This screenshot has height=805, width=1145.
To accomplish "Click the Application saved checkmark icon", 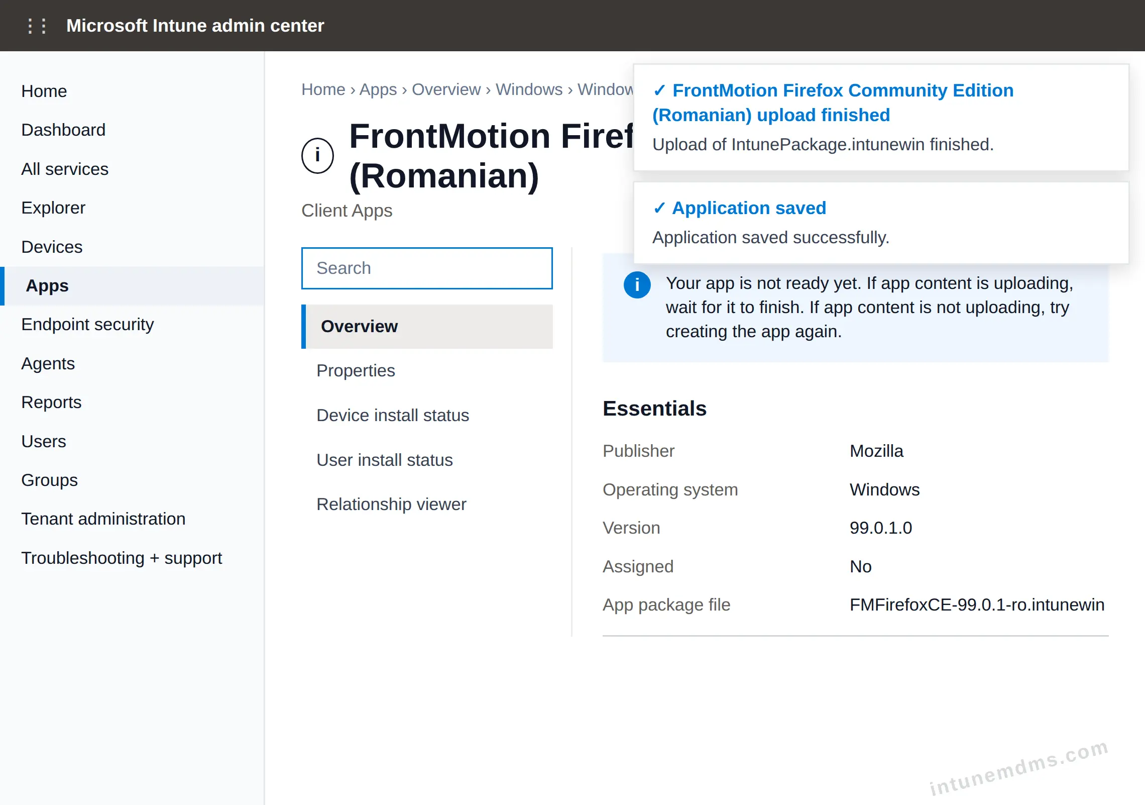I will 659,208.
